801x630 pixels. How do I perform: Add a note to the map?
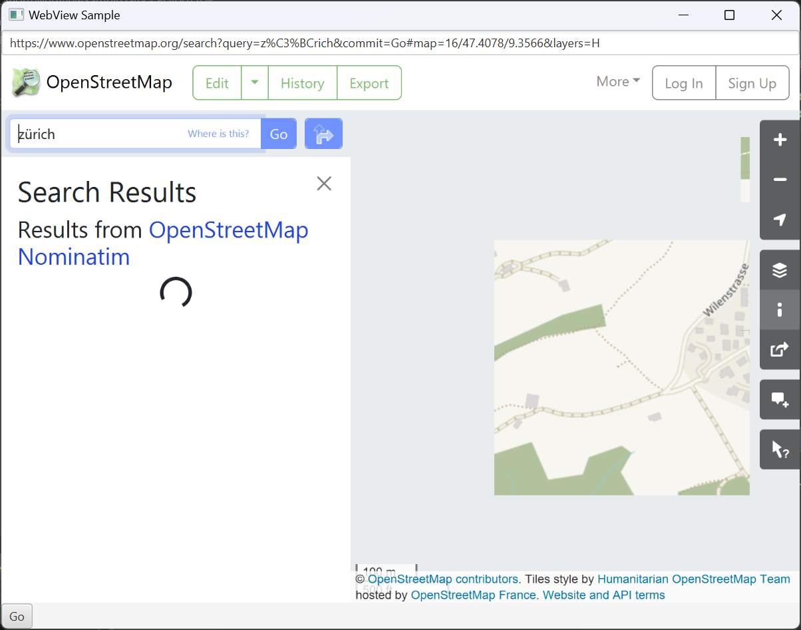point(780,399)
